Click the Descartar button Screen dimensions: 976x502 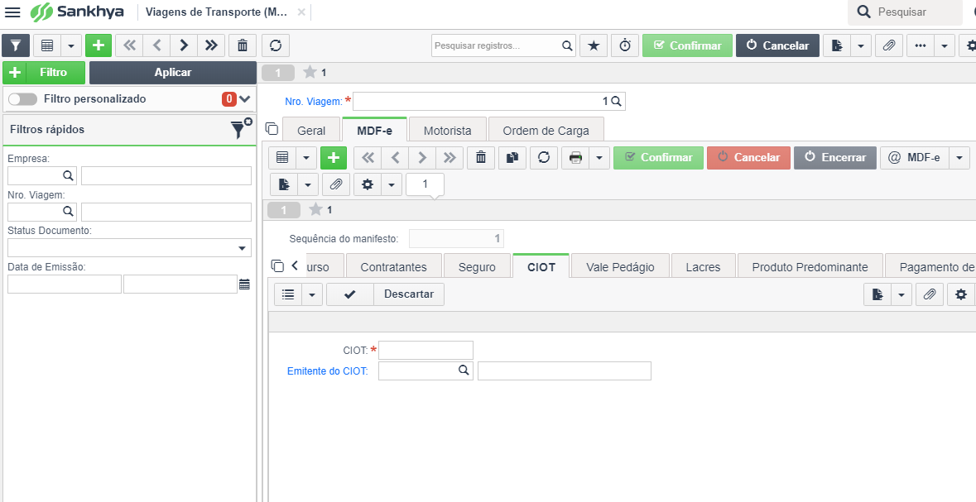(409, 294)
